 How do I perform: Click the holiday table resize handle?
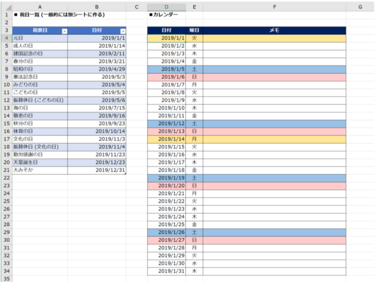(125, 173)
